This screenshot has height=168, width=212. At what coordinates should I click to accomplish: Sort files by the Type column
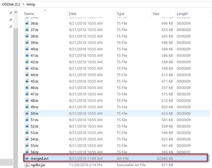click(121, 14)
